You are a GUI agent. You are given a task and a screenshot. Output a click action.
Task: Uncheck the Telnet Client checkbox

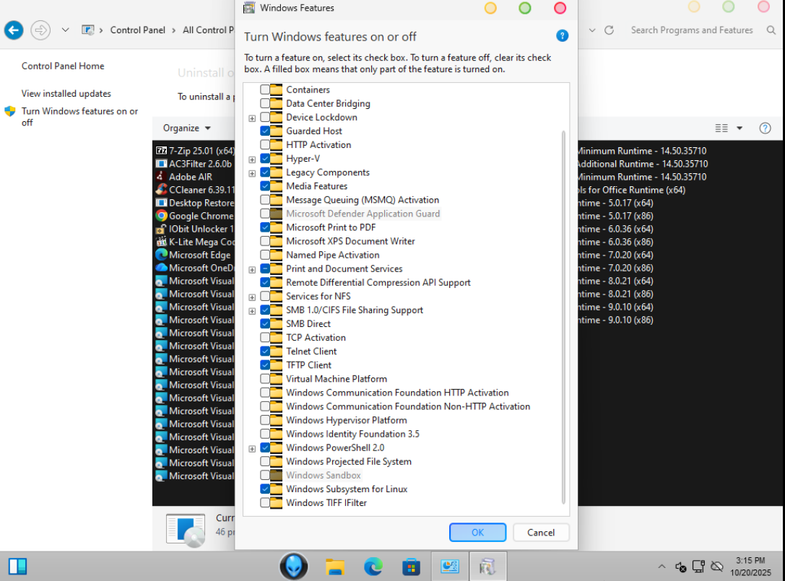coord(265,351)
